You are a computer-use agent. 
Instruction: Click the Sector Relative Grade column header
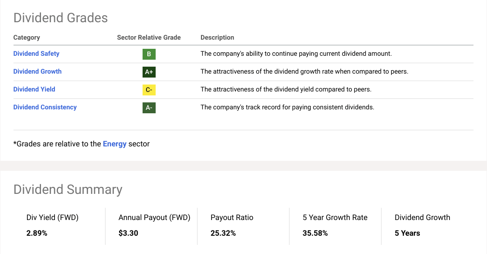pyautogui.click(x=149, y=37)
